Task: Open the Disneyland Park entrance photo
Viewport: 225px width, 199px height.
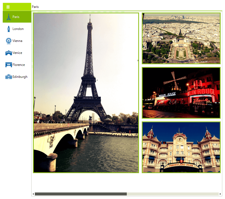Action: point(181,147)
